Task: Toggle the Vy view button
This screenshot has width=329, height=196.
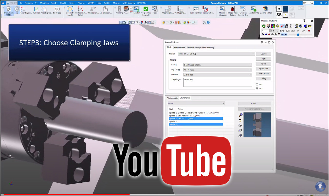Action: click(x=17, y=10)
